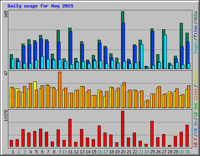Viewport: 200px width, 156px height.
Task: Click the 'kB Out' legend label
Action: point(195,110)
